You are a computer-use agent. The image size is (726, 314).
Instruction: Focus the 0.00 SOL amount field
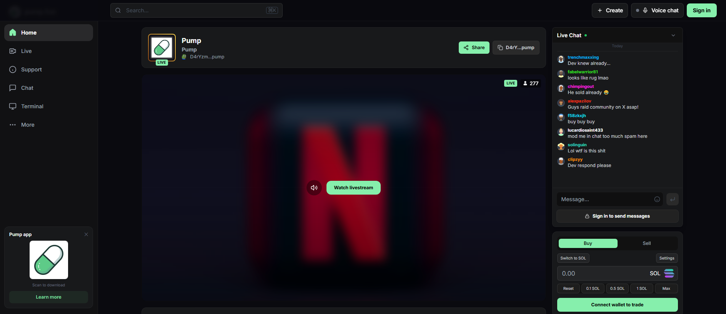click(618, 274)
